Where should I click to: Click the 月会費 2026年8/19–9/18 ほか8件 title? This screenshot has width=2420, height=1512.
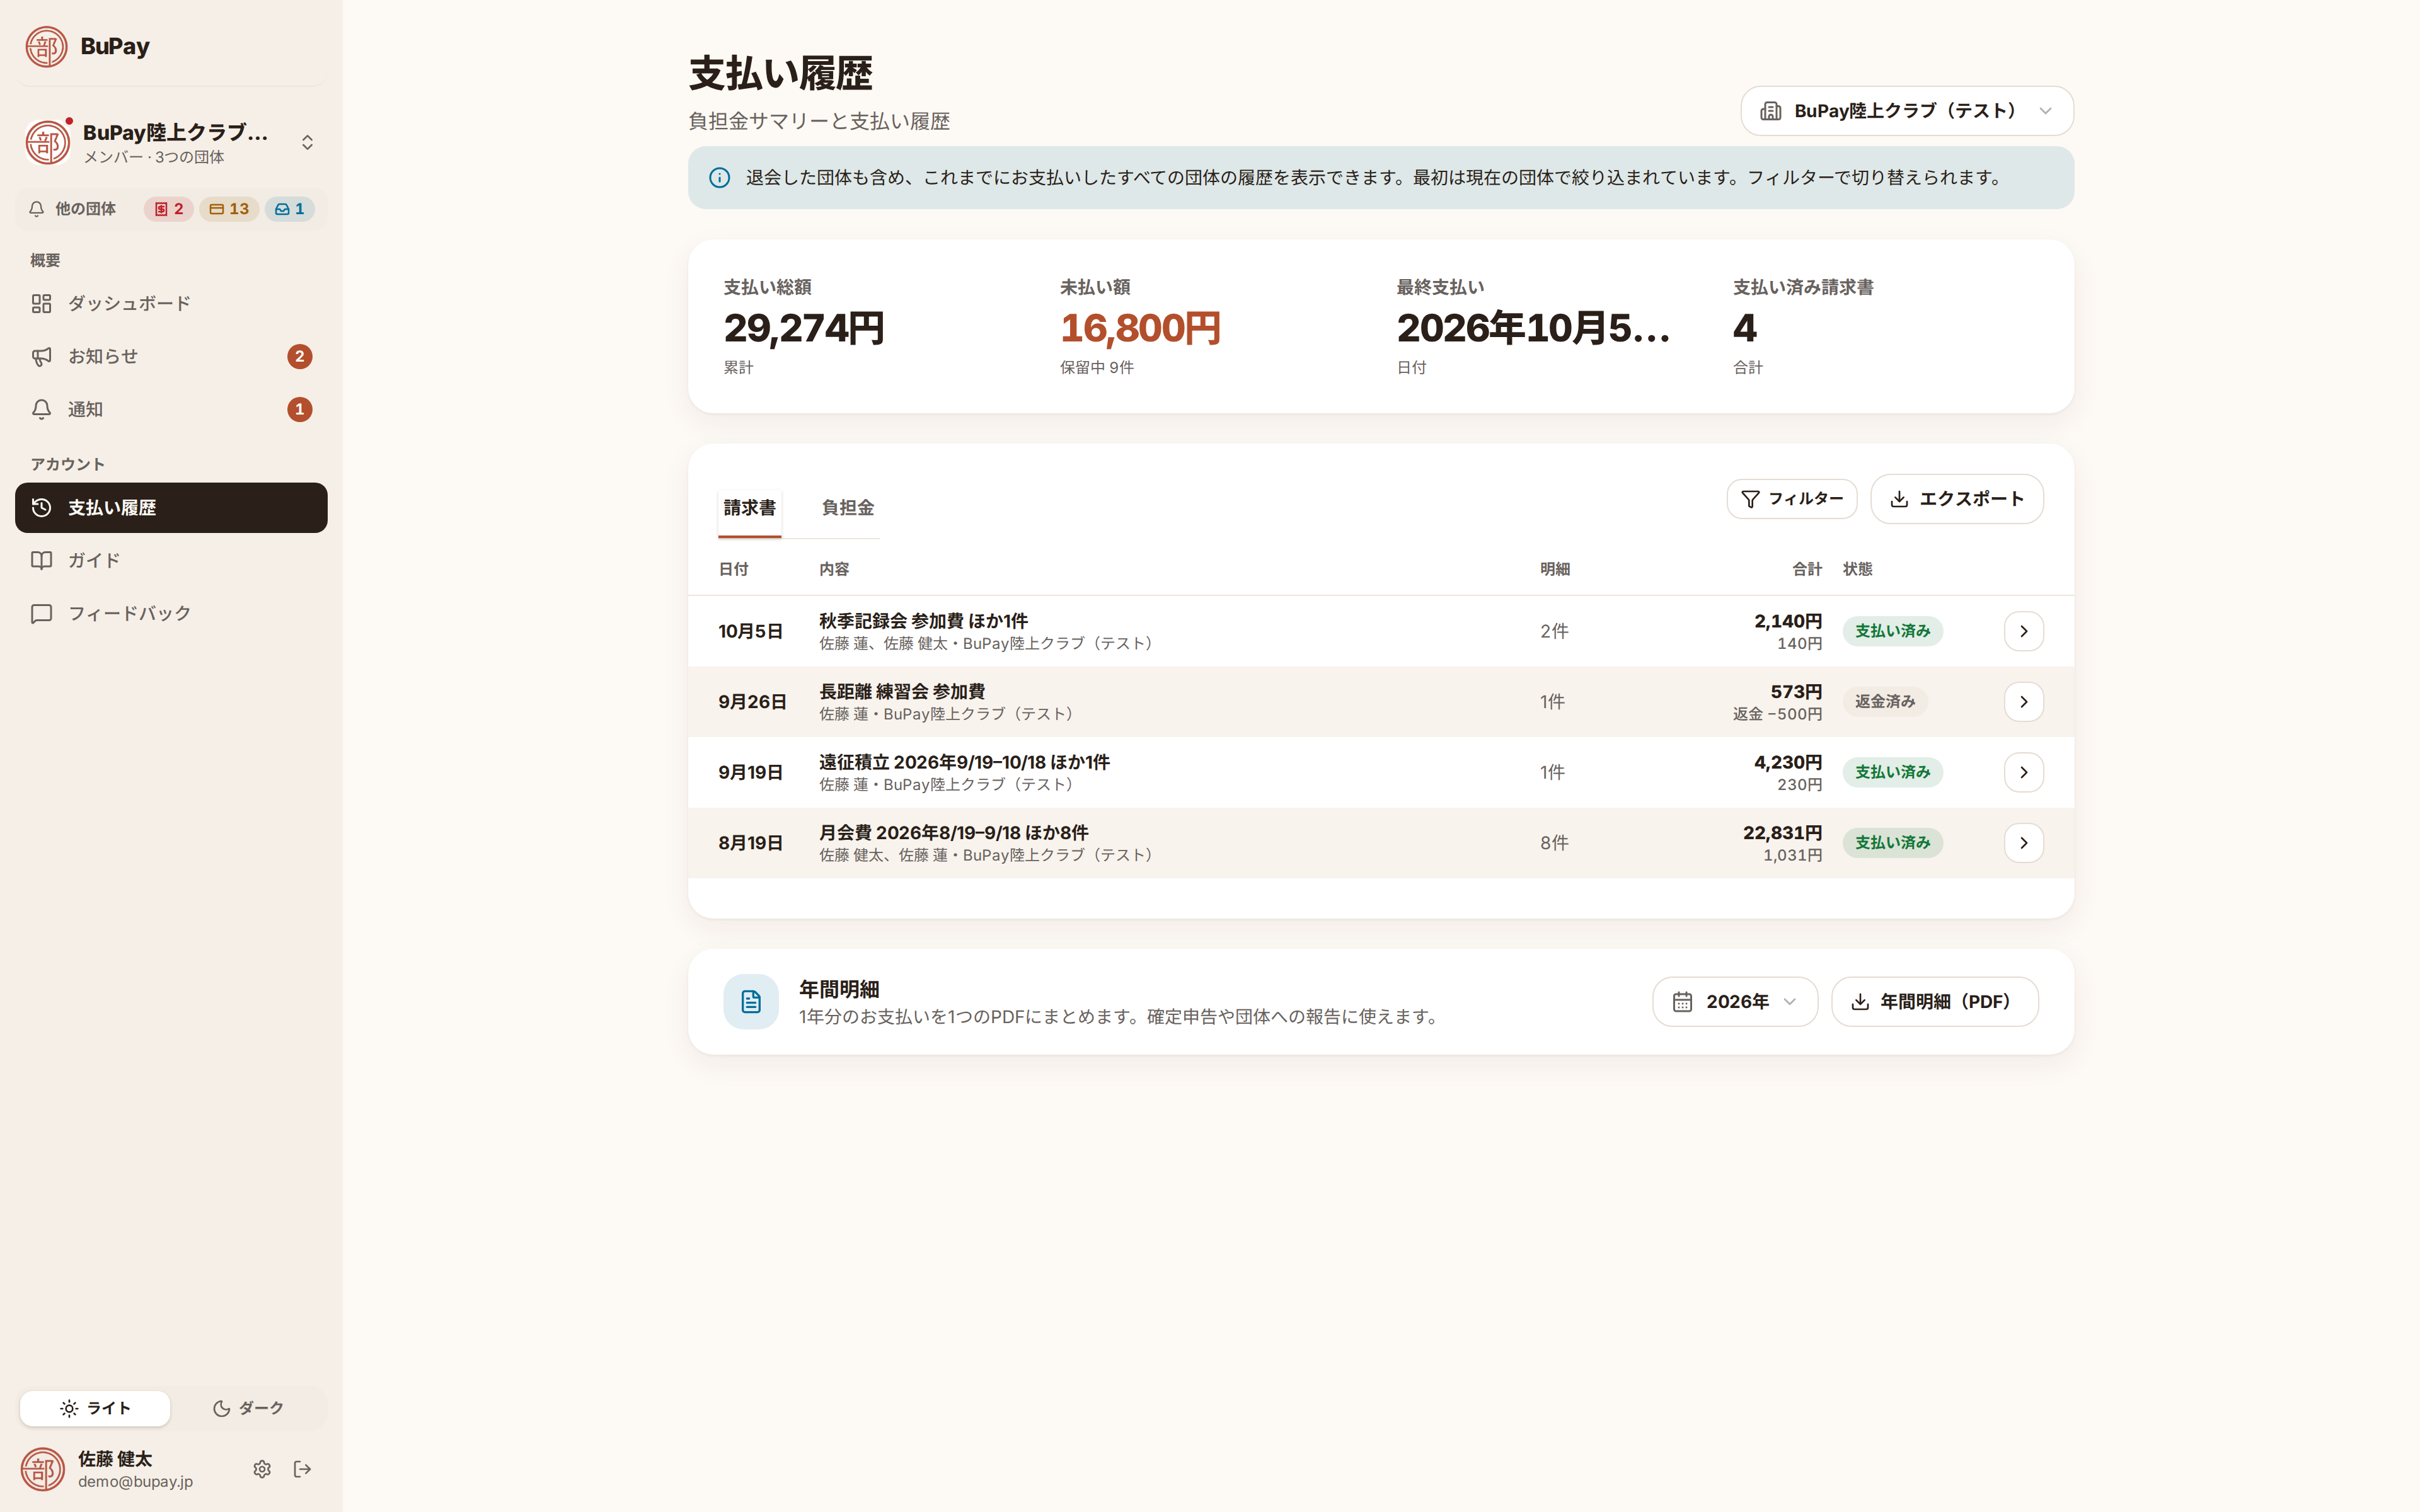coord(953,832)
